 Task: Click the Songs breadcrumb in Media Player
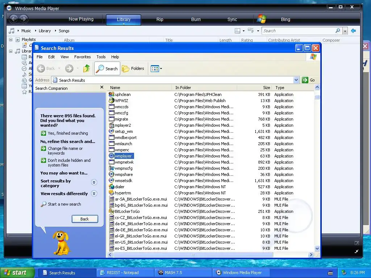(64, 31)
